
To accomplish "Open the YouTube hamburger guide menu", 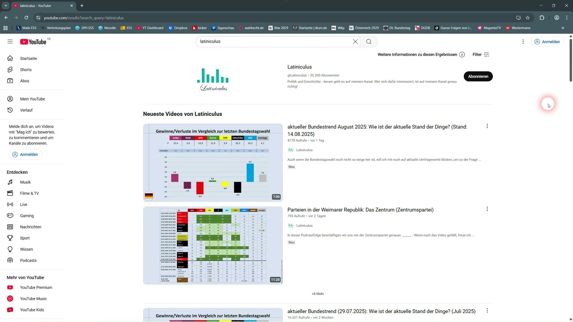I will [x=10, y=42].
